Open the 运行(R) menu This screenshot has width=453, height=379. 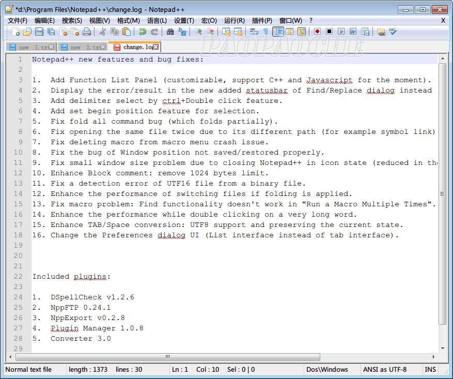(x=235, y=21)
